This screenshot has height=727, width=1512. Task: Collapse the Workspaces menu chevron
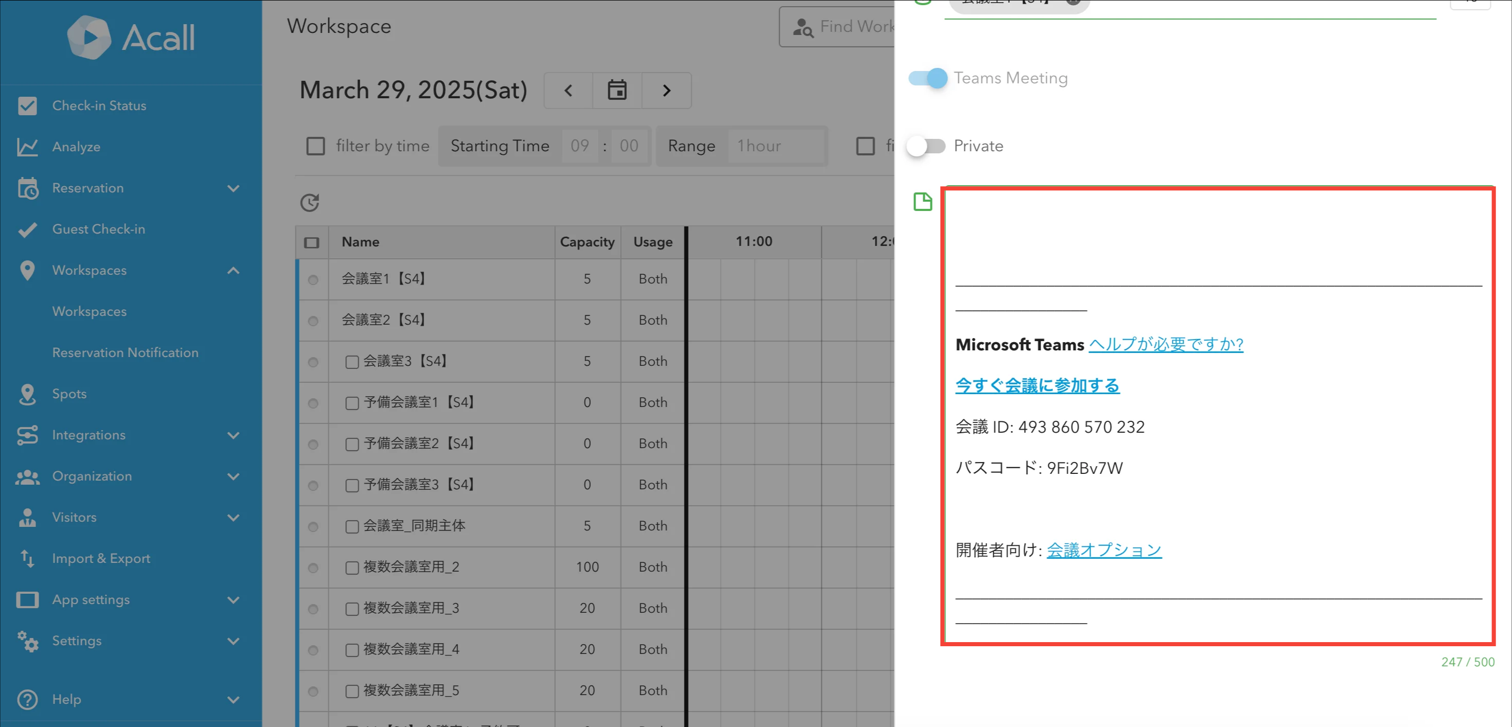(234, 271)
